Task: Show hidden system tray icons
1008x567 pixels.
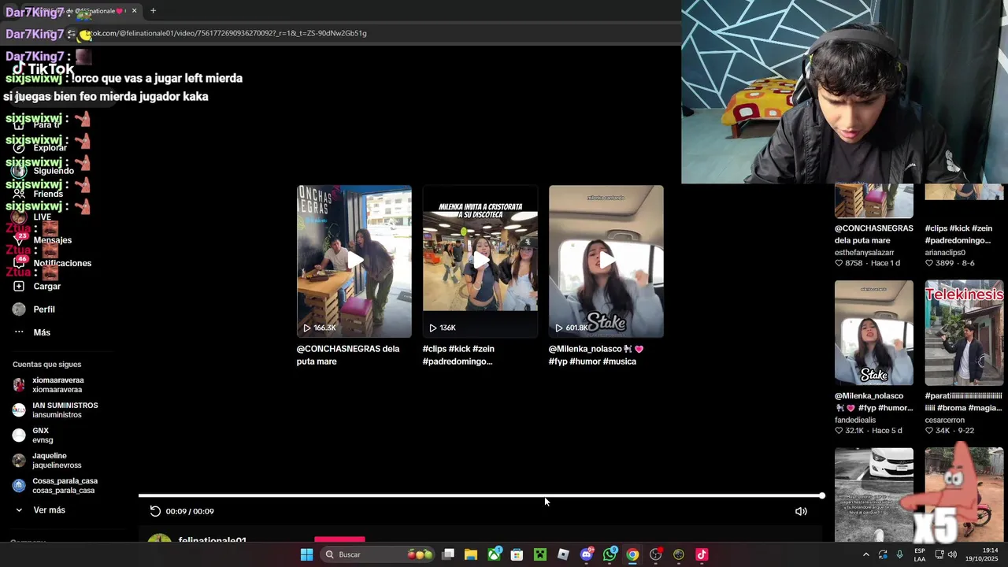Action: (865, 554)
